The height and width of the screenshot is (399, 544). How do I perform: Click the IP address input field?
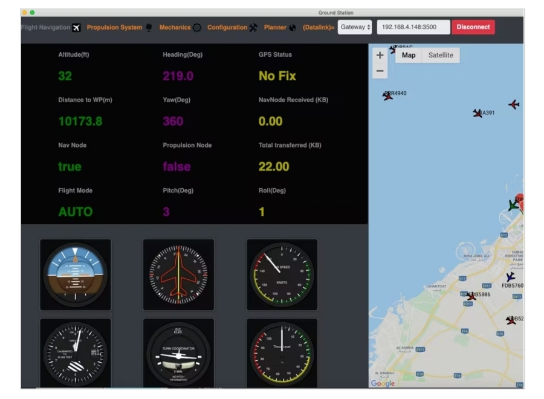coord(413,27)
